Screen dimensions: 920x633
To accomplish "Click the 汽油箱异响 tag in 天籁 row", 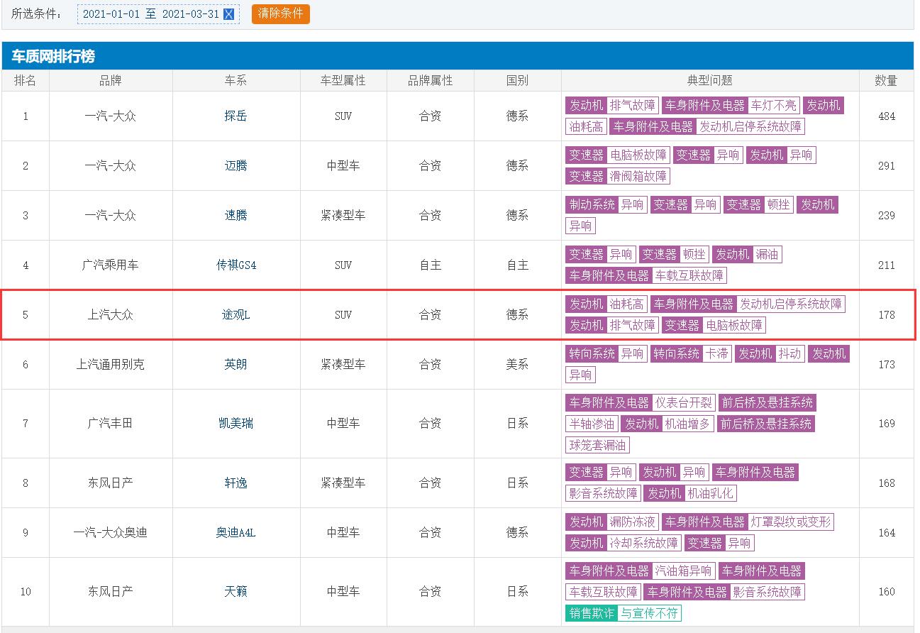I will click(684, 571).
